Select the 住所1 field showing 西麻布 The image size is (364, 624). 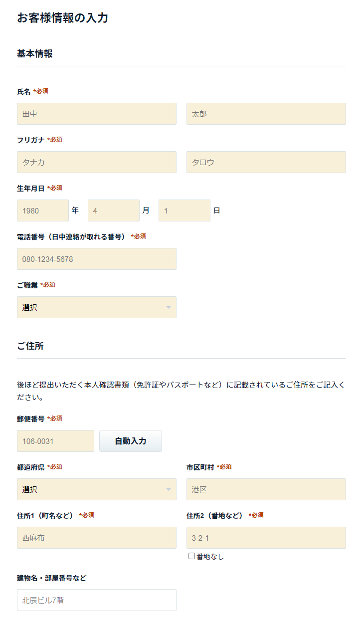click(97, 538)
